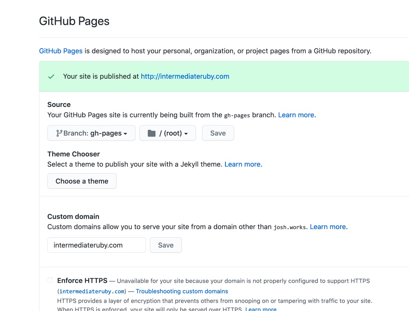Click the intermediateruby.com code link under HTTPS

[92, 291]
